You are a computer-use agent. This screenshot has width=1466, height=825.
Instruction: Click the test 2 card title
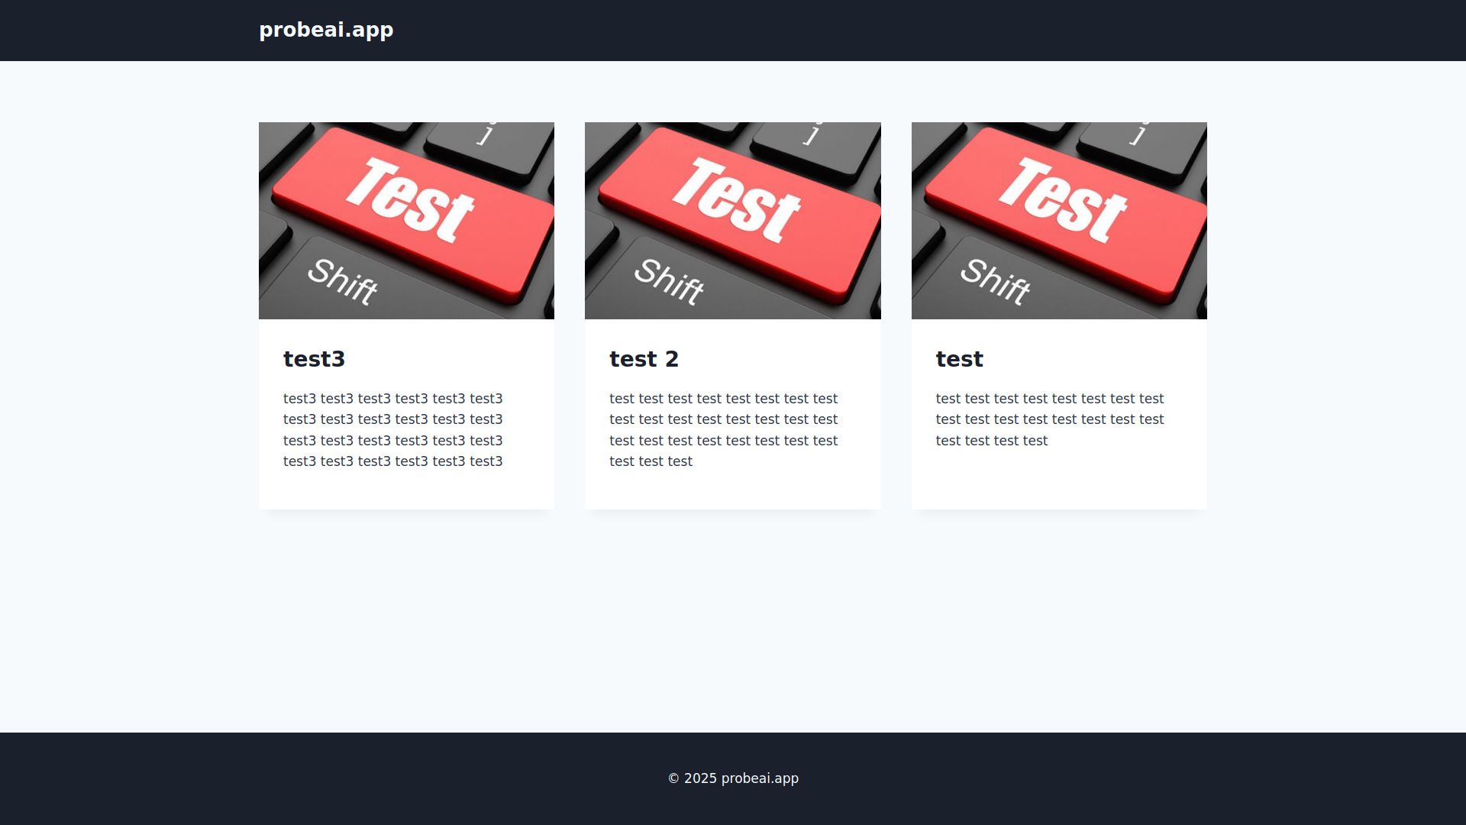point(644,359)
